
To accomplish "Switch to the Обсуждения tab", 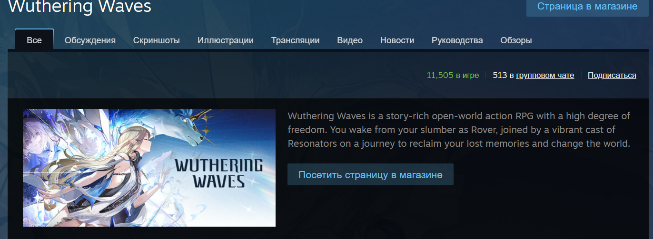I will coord(90,40).
